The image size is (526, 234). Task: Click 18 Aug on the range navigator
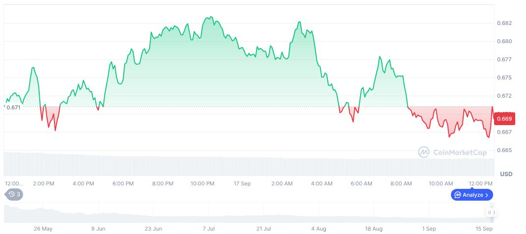pyautogui.click(x=374, y=229)
